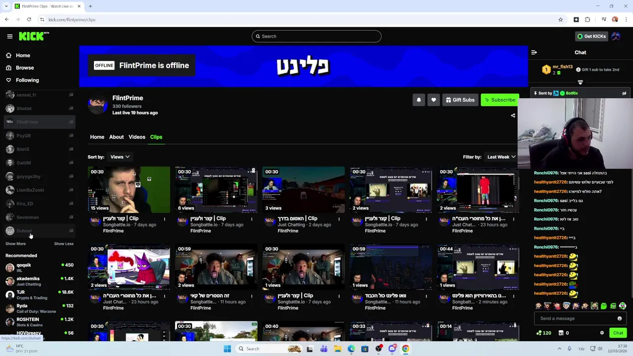The image size is (633, 356).
Task: Click the heart follow icon
Action: [434, 100]
